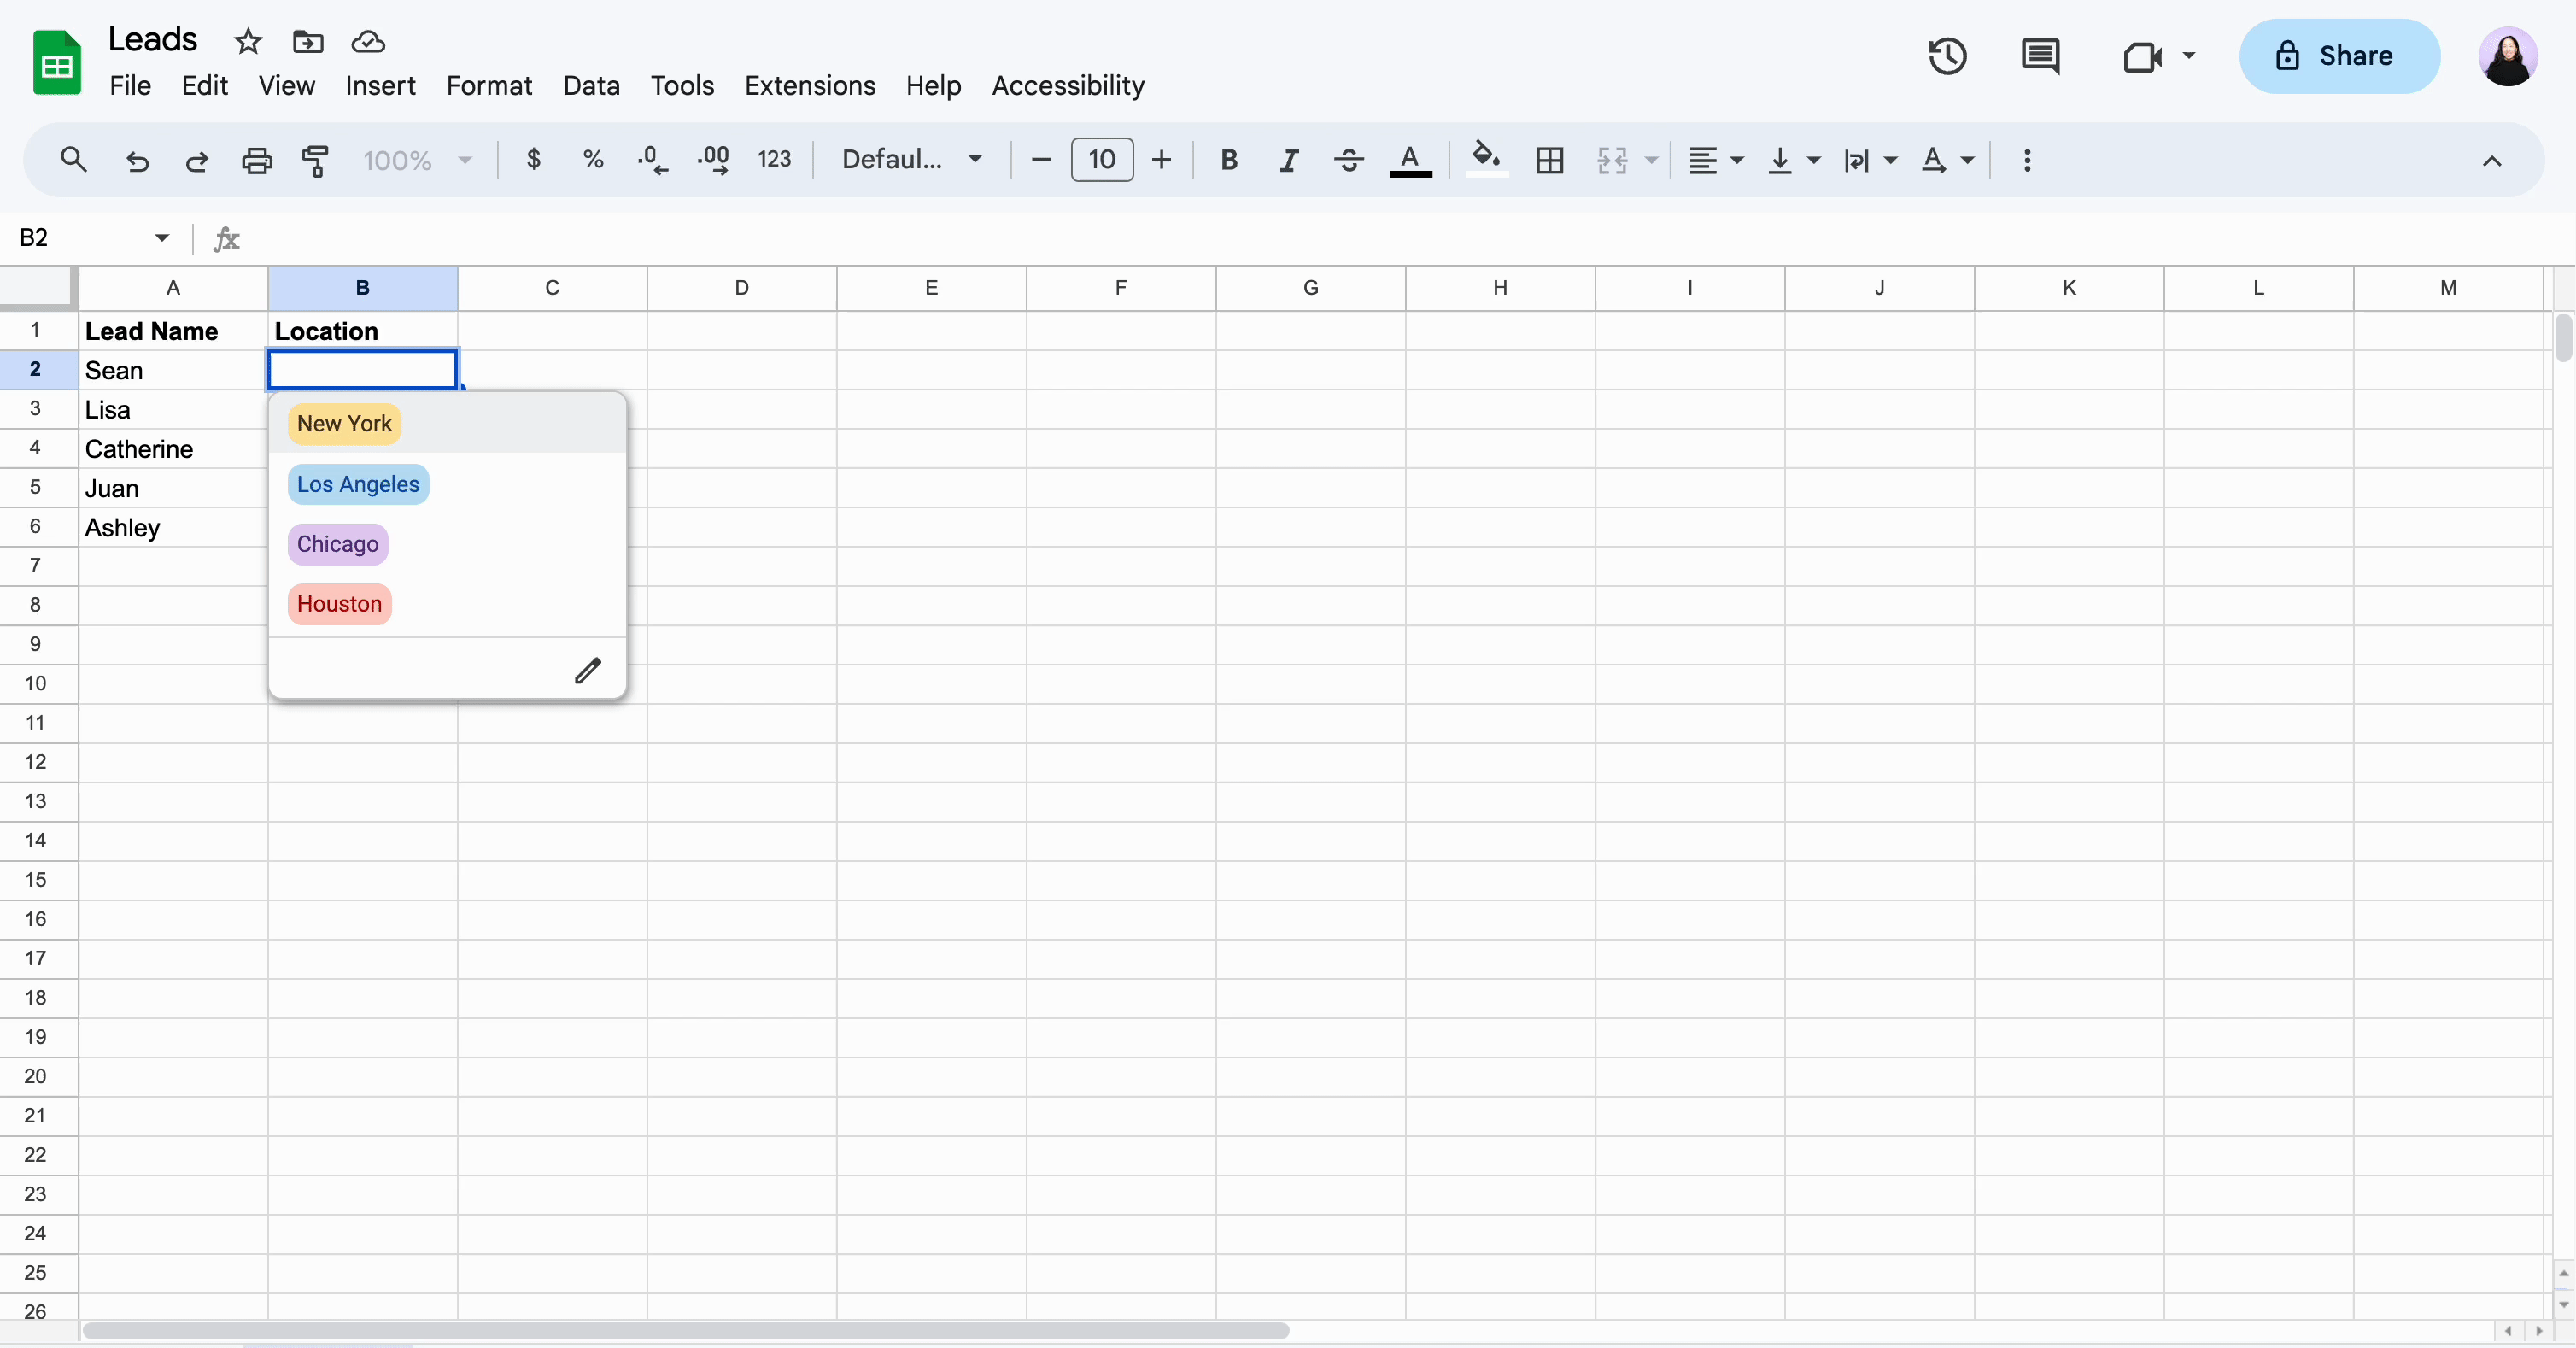Screen dimensions: 2576x1348
Task: Toggle bold formatting
Action: point(1229,160)
